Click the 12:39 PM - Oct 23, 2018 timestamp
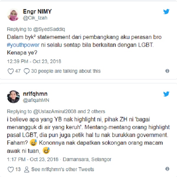 [34, 62]
